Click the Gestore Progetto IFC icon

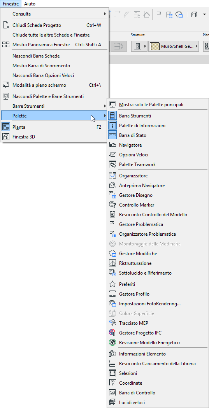pos(112,333)
